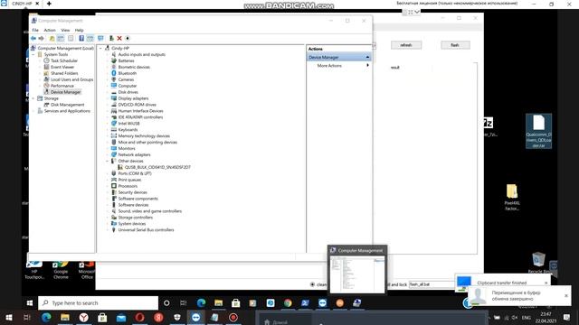Select Shared Folders in console tree
Image resolution: width=579 pixels, height=325 pixels.
pyautogui.click(x=64, y=73)
